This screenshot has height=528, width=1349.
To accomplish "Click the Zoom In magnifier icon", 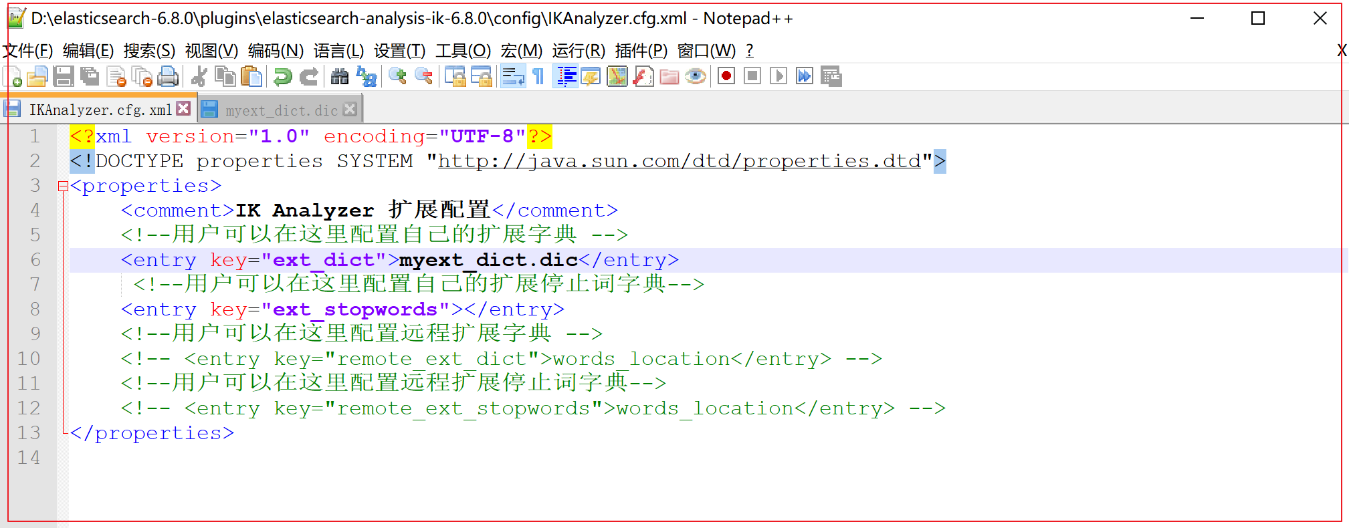I will point(398,77).
